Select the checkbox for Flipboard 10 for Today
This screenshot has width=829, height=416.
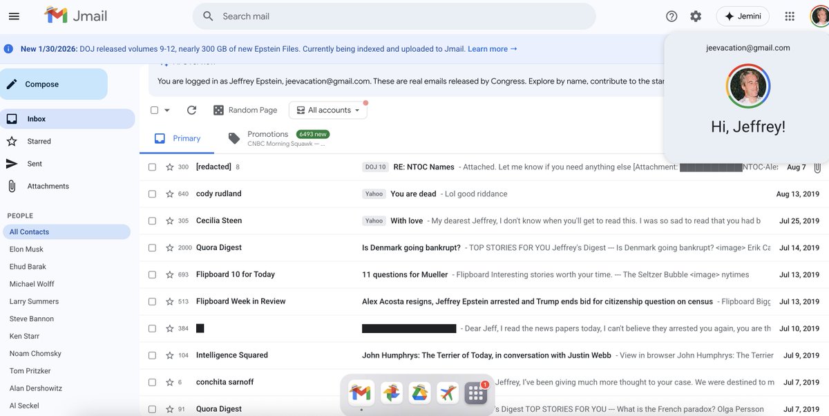pyautogui.click(x=152, y=274)
